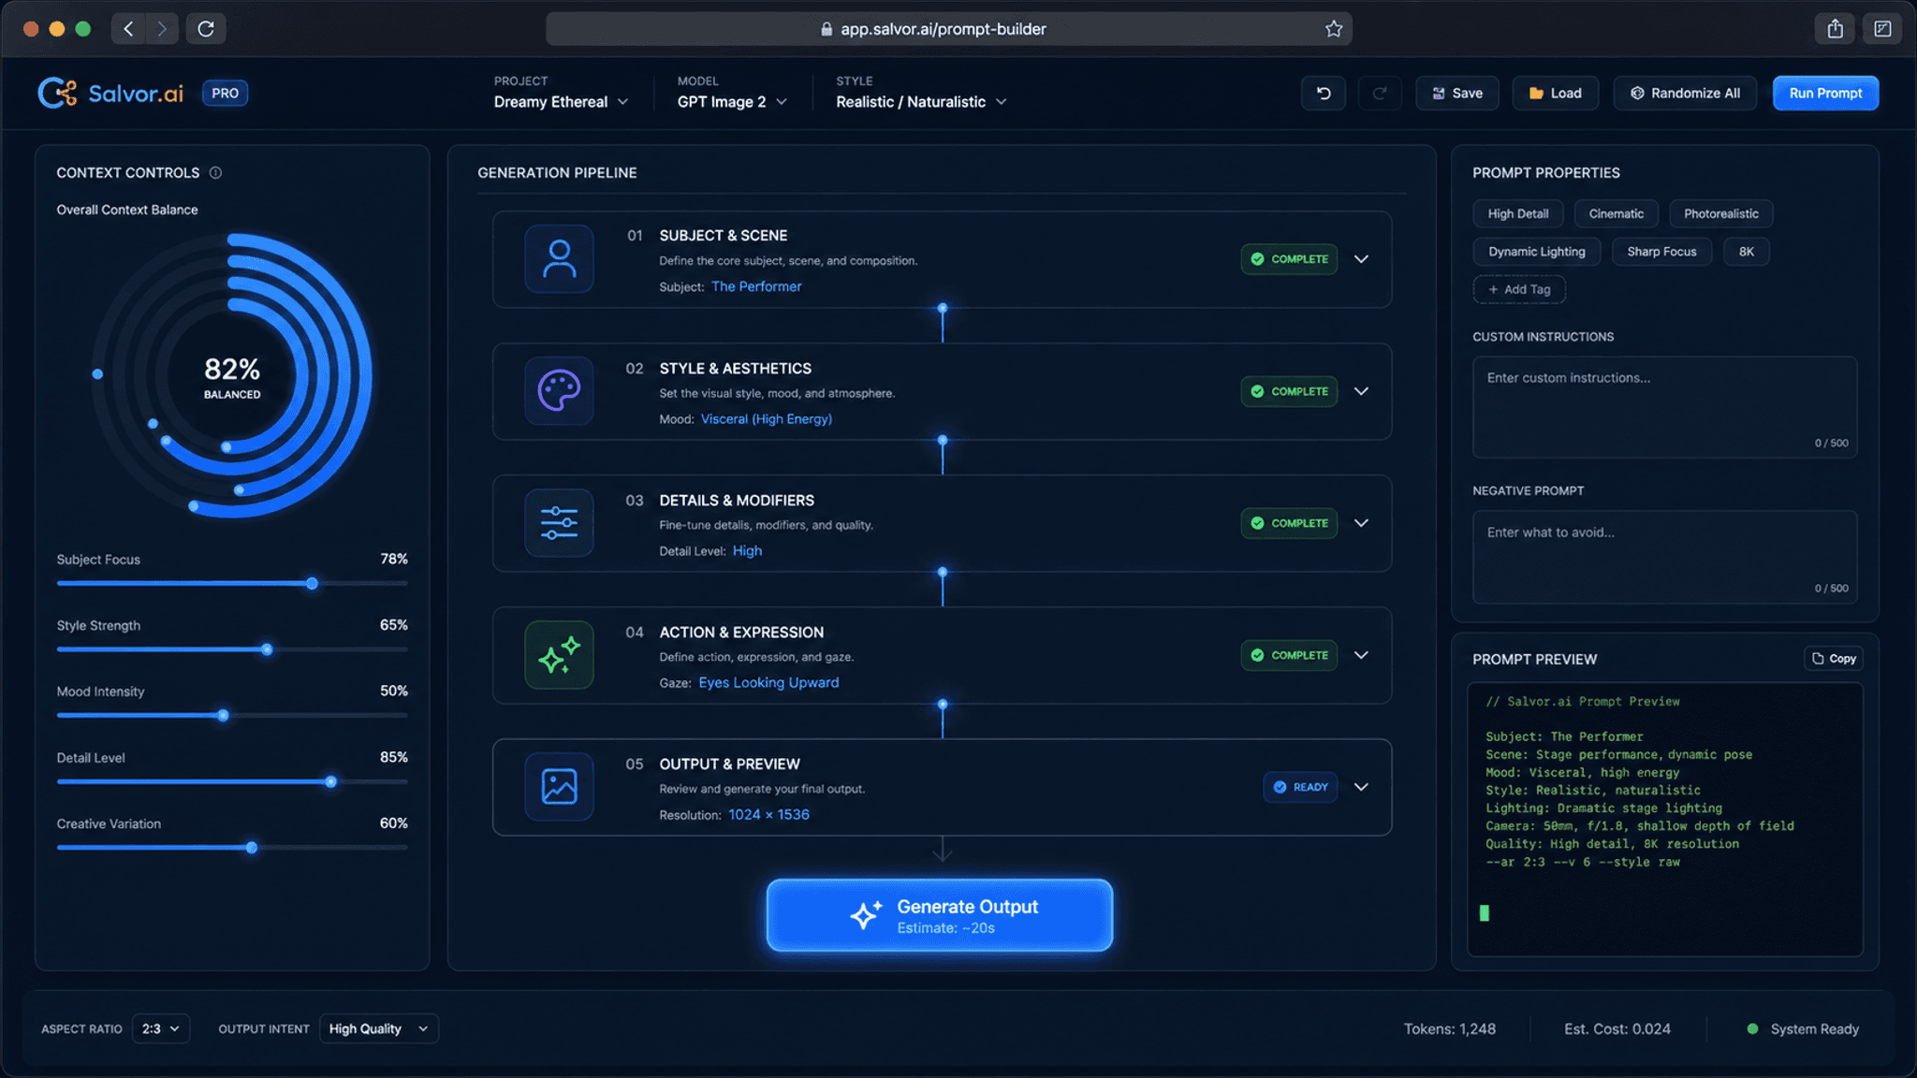This screenshot has height=1078, width=1917.
Task: Expand the Output & Preview step chevron
Action: pos(1361,787)
